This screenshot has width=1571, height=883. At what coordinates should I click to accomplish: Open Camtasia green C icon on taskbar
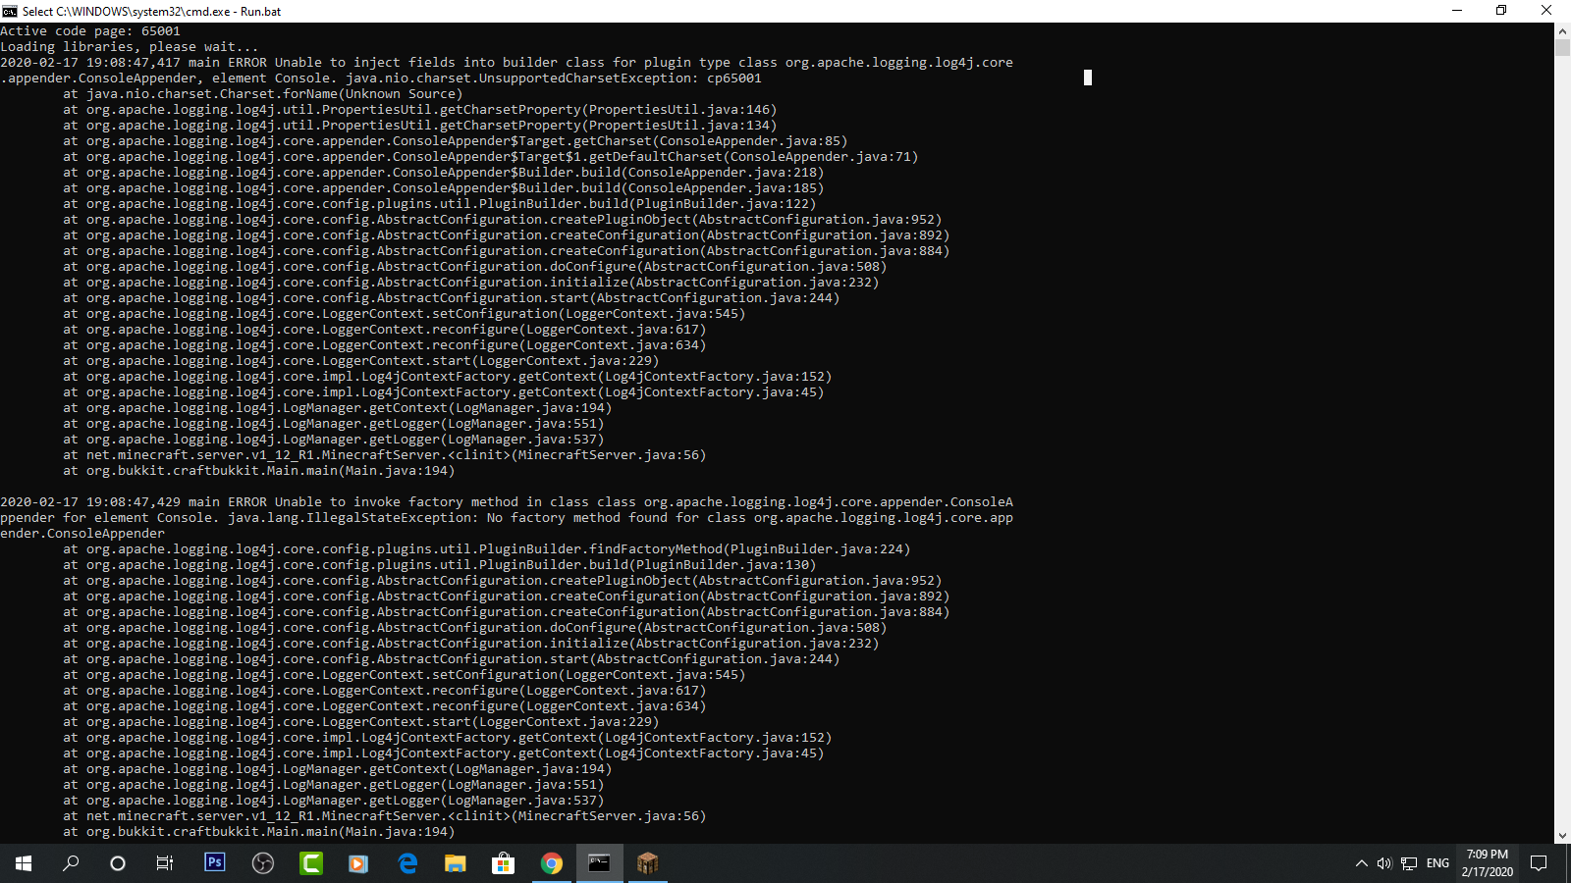point(310,863)
